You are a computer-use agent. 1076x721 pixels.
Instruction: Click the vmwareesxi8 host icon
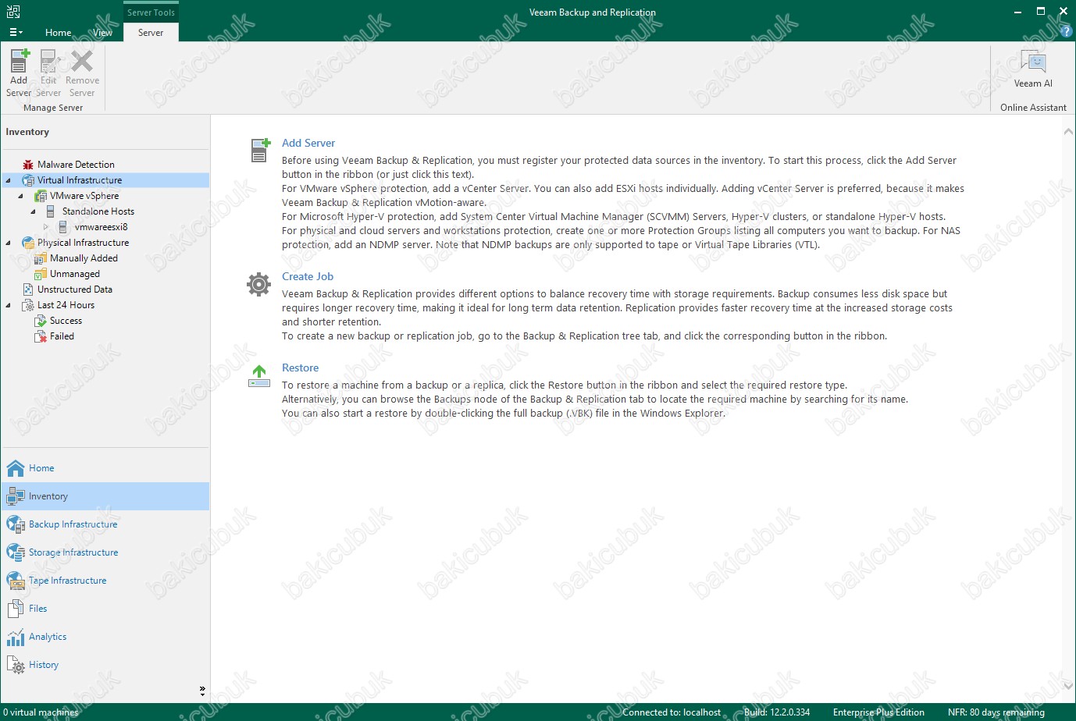click(x=63, y=227)
